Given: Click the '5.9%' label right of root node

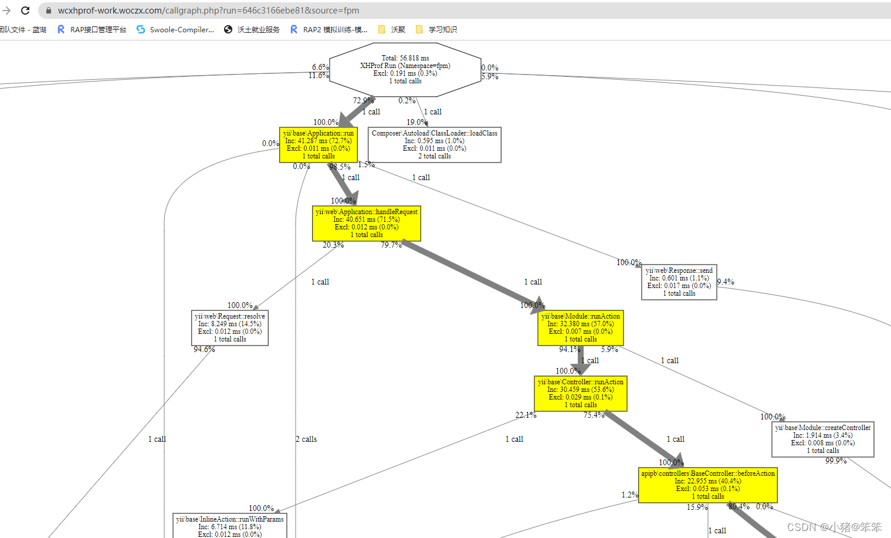Looking at the screenshot, I should click(490, 76).
